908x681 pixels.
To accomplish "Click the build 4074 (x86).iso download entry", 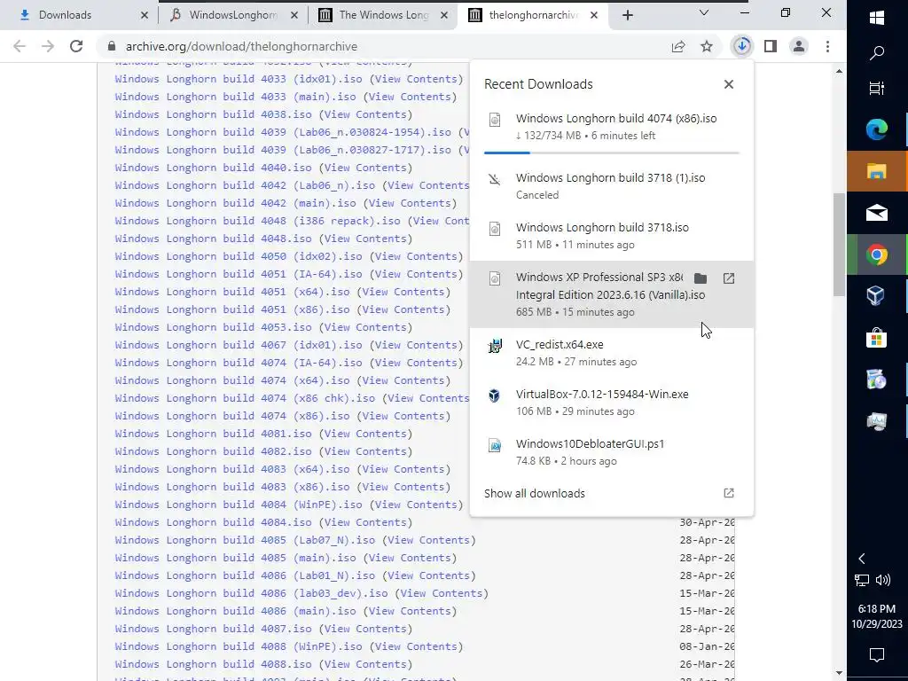I will (612, 127).
